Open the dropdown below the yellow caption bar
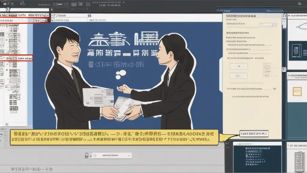 point(111,155)
